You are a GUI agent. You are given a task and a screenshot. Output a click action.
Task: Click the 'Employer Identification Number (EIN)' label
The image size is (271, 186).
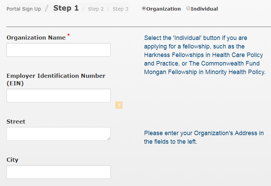tap(56, 80)
